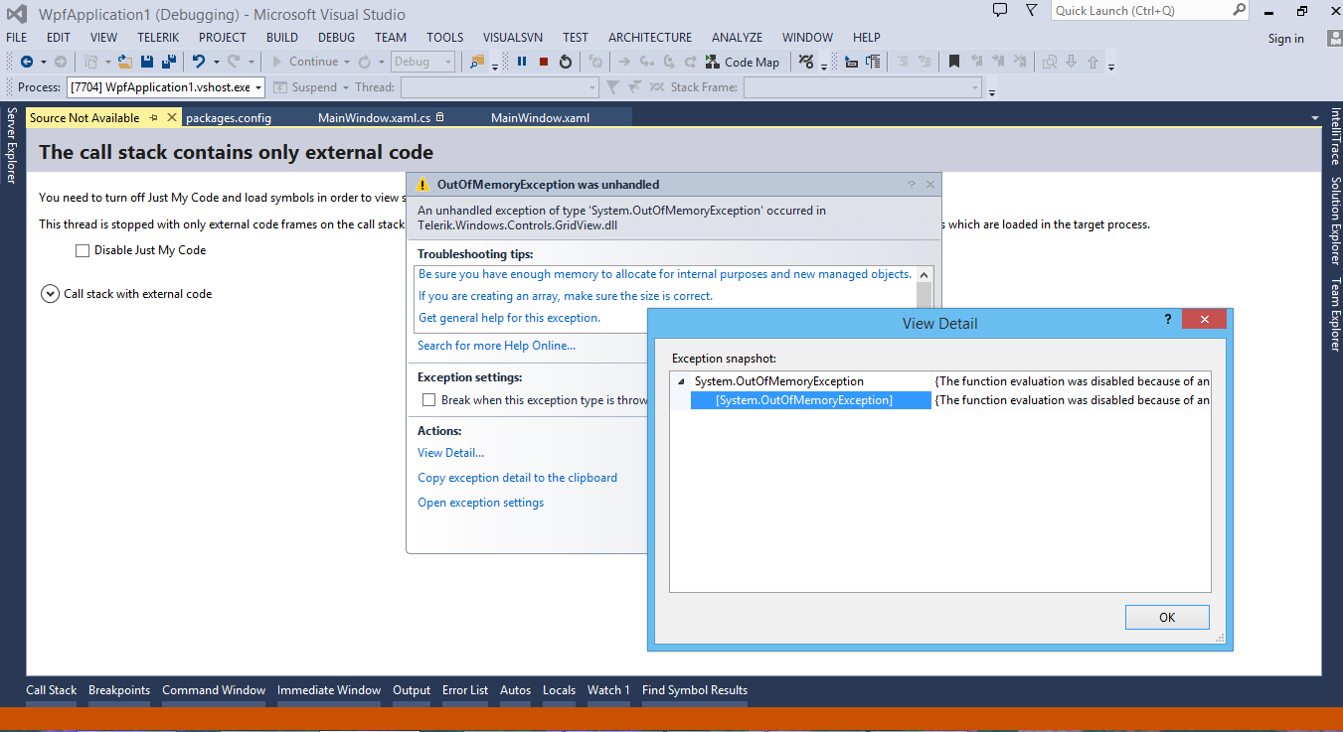This screenshot has width=1343, height=732.
Task: Open the ARCHITECTURE menu
Action: pos(650,37)
